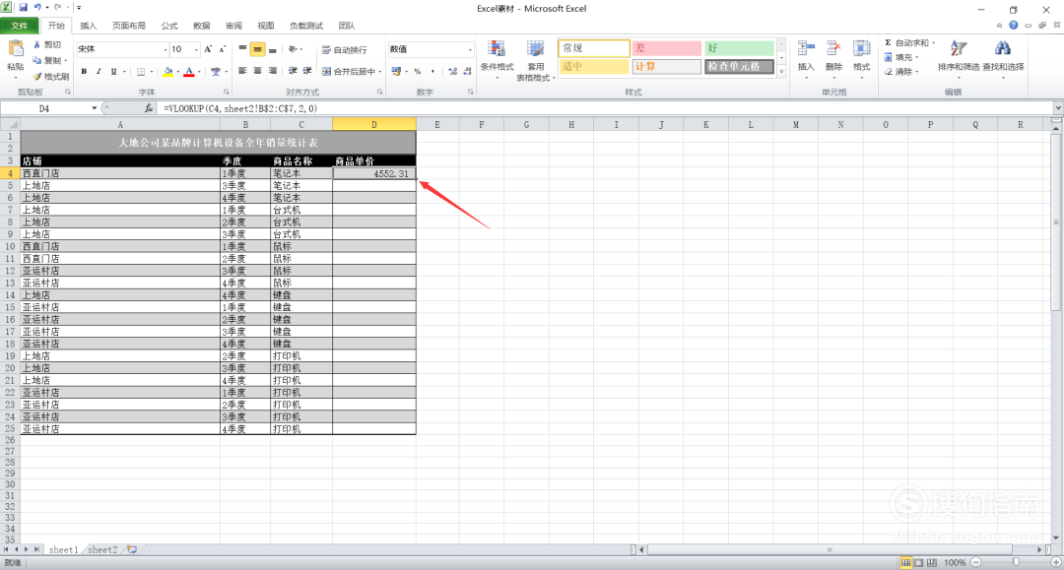Open the font color dropdown arrow

(x=199, y=72)
